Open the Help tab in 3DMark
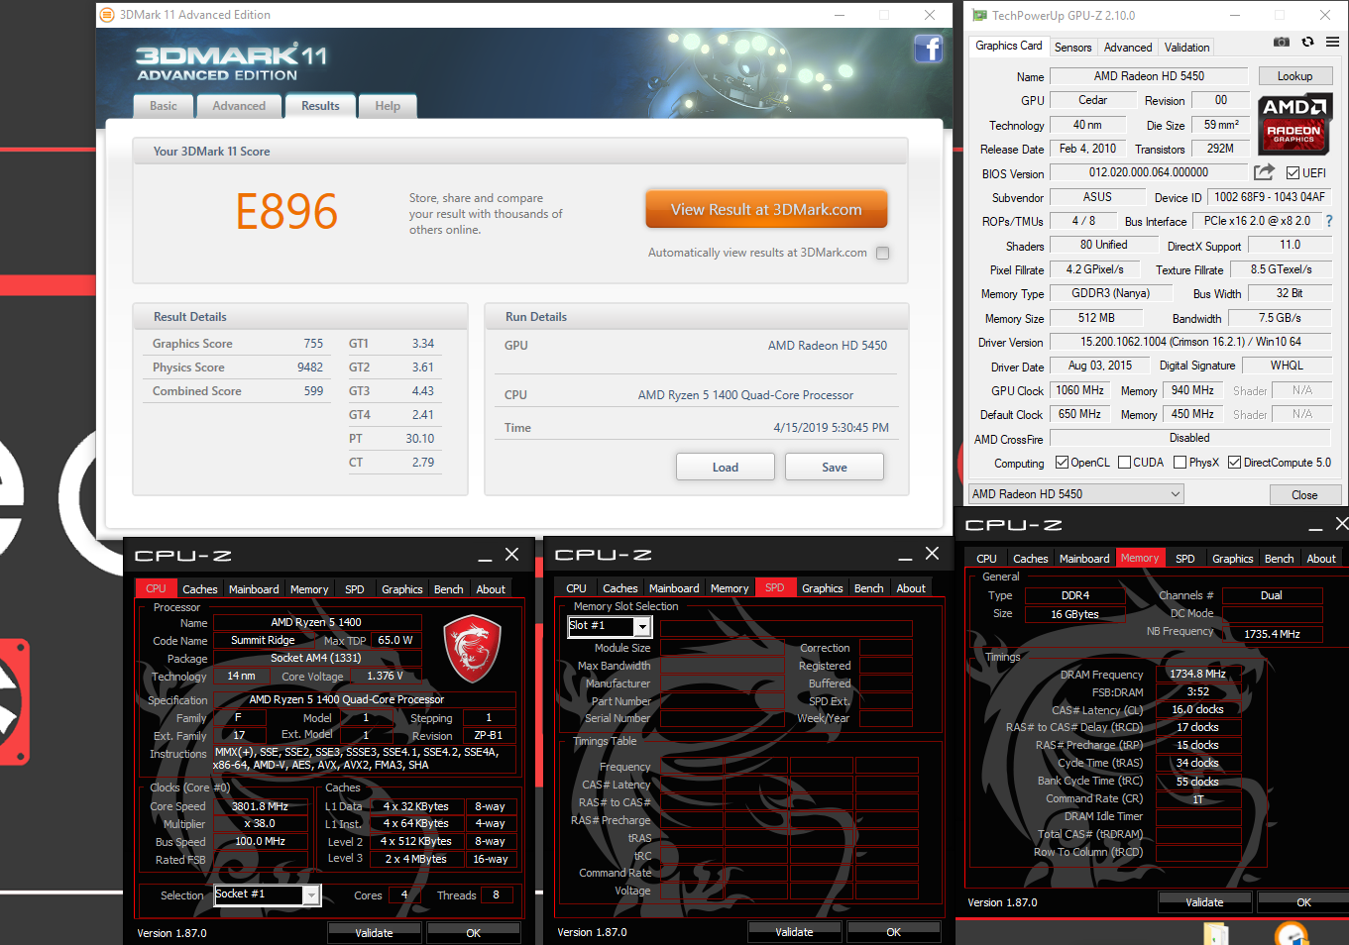Image resolution: width=1349 pixels, height=945 pixels. (x=388, y=106)
